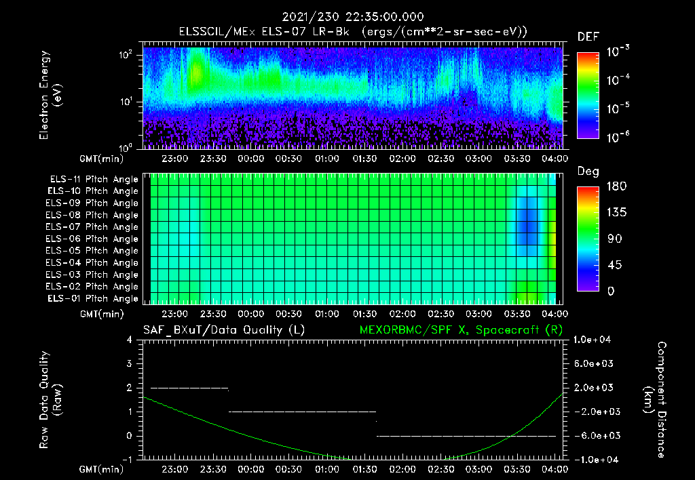Screen dimensions: 695x480
Task: Select the 'ELS-04 Pitch Angle' row label
Action: (92, 262)
